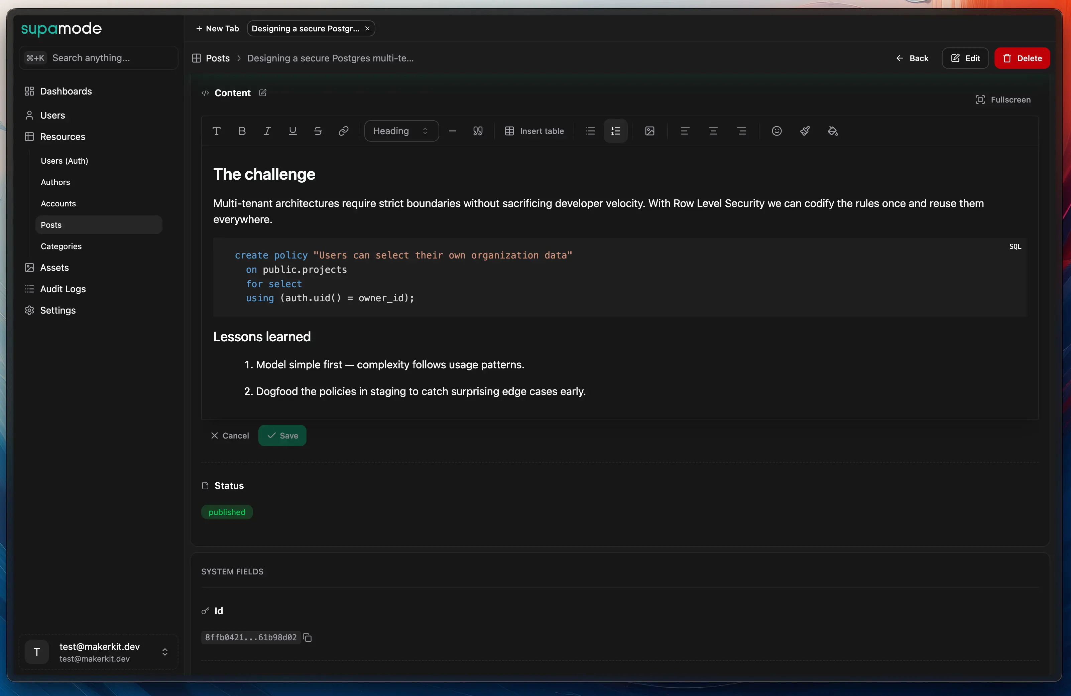The image size is (1071, 696).
Task: Copy the post Id using the copy icon
Action: [307, 637]
